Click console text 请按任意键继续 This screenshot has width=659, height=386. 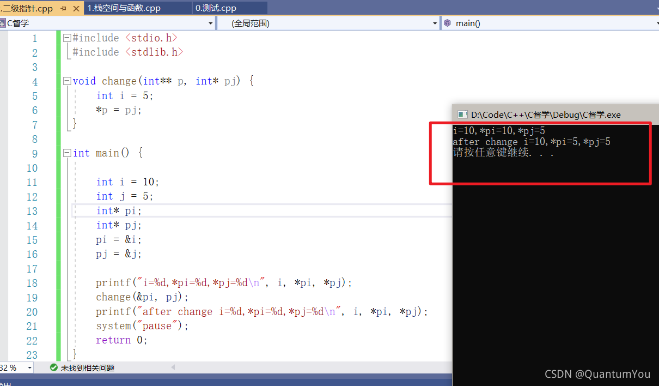[504, 153]
